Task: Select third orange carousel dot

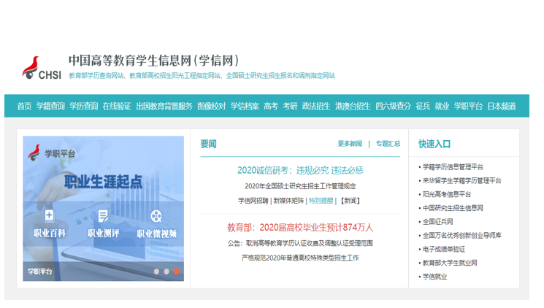Action: click(x=176, y=272)
